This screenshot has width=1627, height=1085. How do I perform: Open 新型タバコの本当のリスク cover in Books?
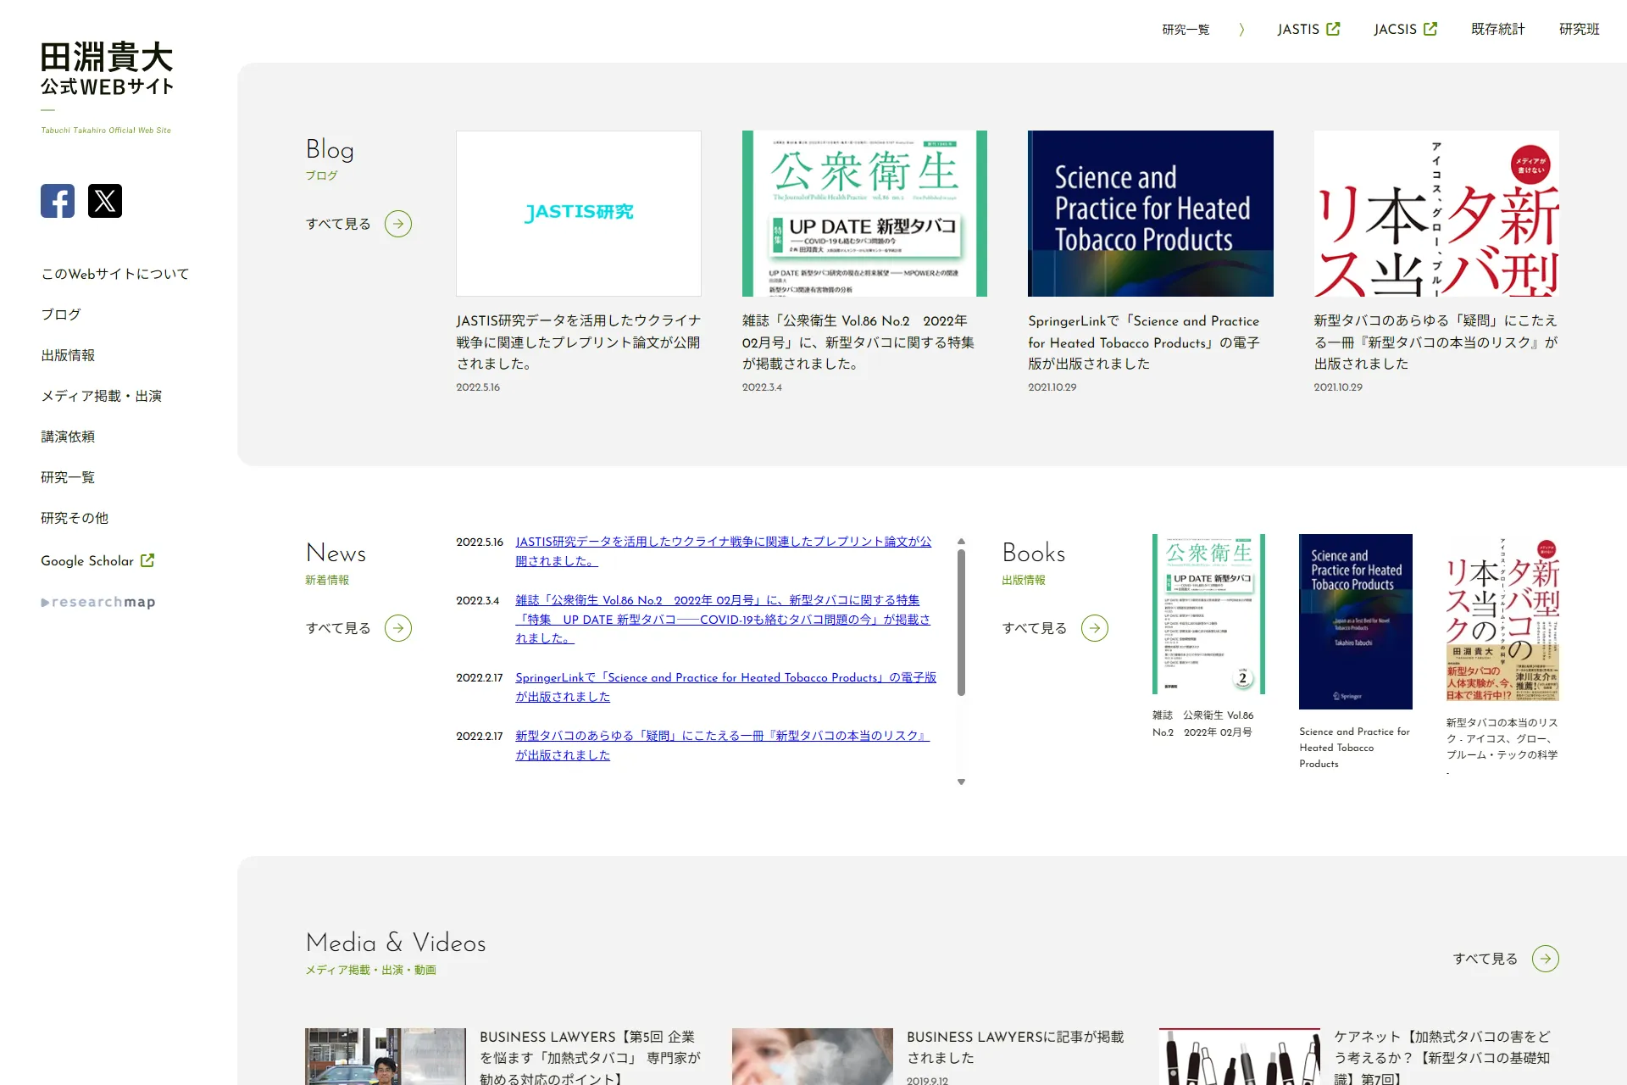tap(1502, 617)
